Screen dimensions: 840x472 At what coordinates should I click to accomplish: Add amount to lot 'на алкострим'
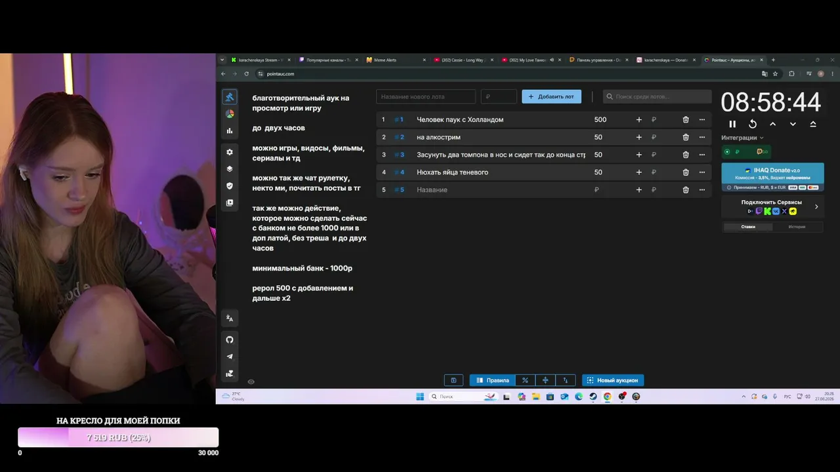pyautogui.click(x=639, y=137)
